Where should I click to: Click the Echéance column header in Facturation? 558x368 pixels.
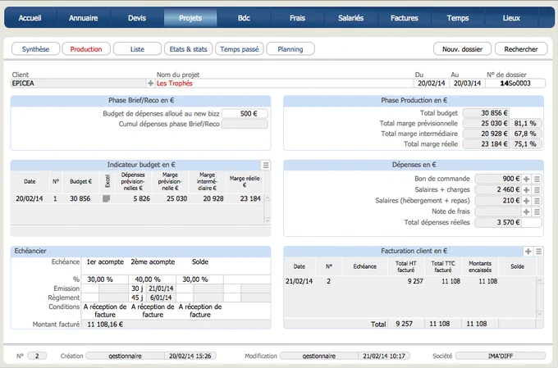365,266
